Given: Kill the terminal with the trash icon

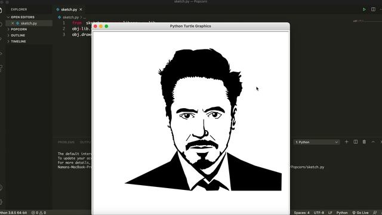Looking at the screenshot, I should (364, 142).
